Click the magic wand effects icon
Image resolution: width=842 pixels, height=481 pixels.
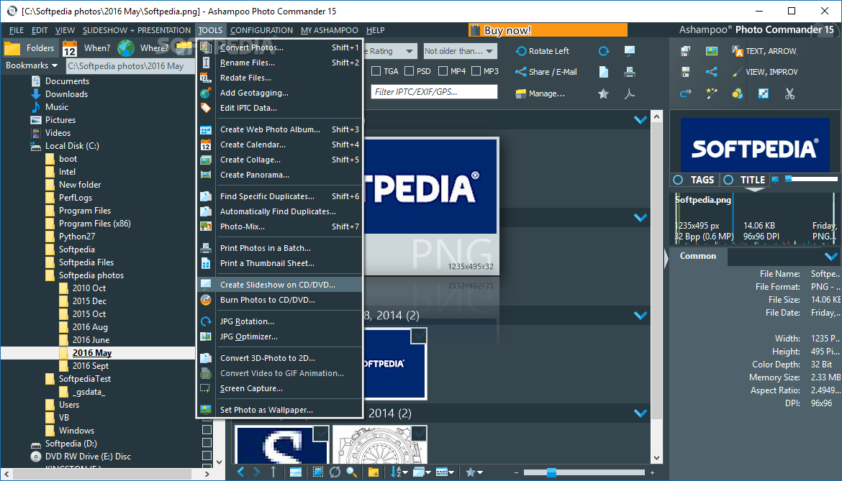[x=712, y=94]
